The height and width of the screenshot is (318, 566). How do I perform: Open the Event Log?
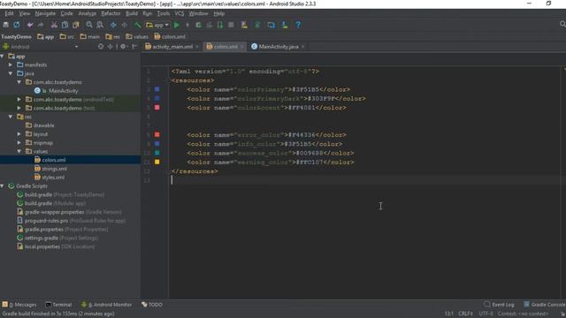(499, 305)
